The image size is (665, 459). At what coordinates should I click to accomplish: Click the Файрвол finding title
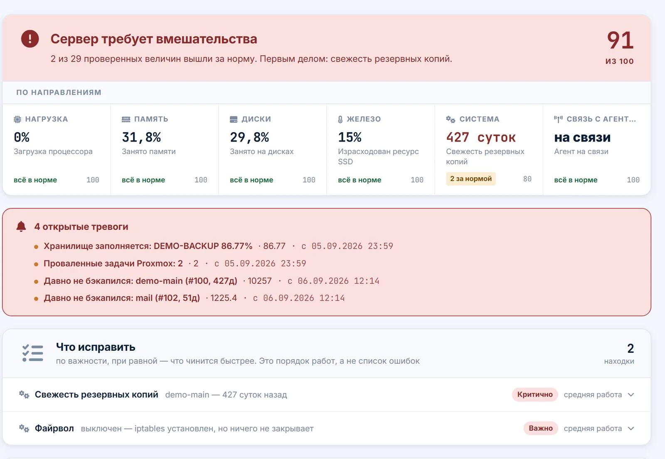[54, 428]
